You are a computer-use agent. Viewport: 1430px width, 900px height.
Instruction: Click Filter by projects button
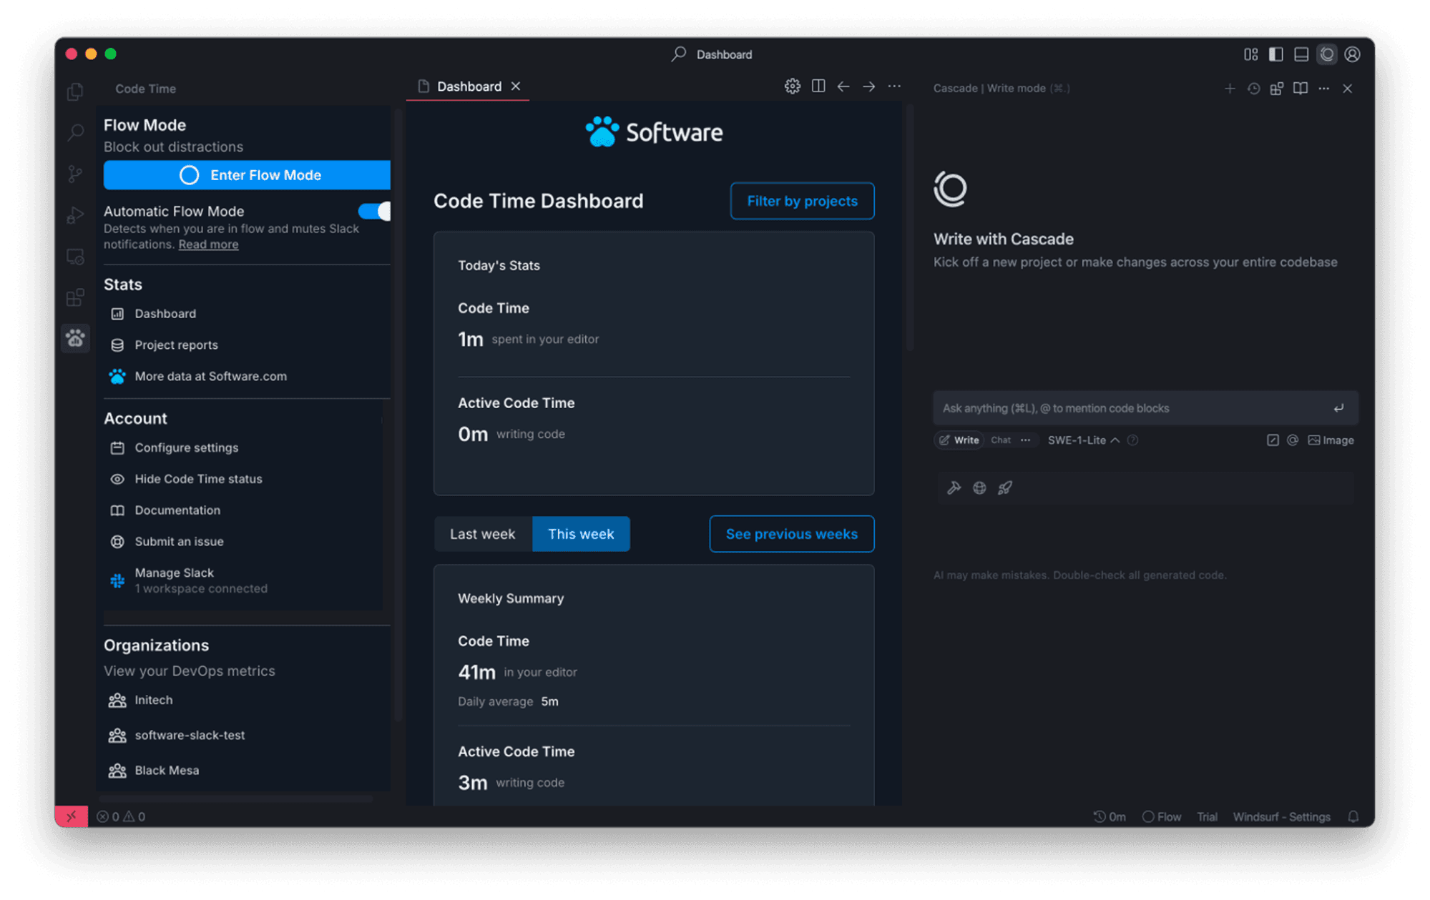802,201
